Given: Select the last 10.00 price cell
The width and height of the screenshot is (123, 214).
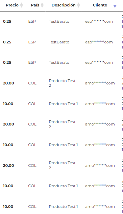Looking at the screenshot, I should pos(8,207).
